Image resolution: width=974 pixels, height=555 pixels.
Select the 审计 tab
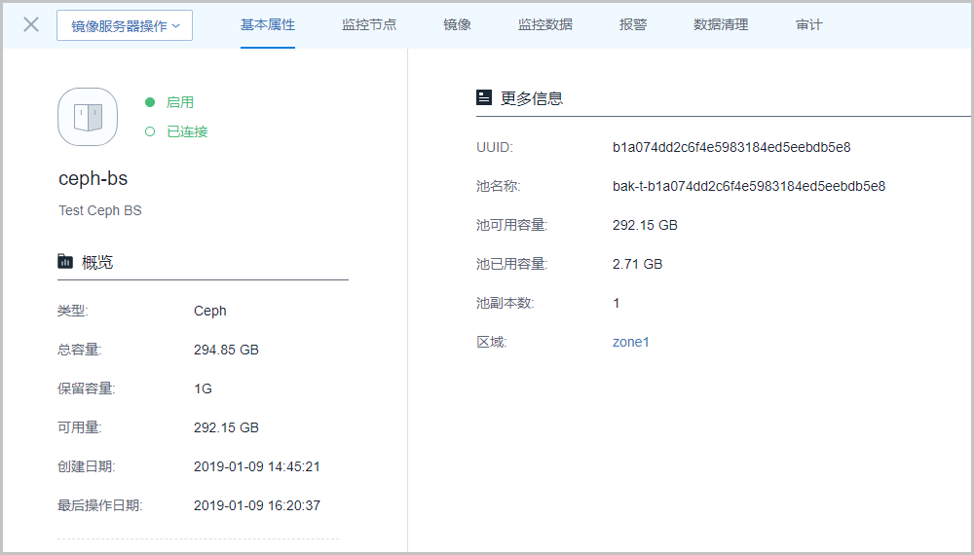[808, 24]
